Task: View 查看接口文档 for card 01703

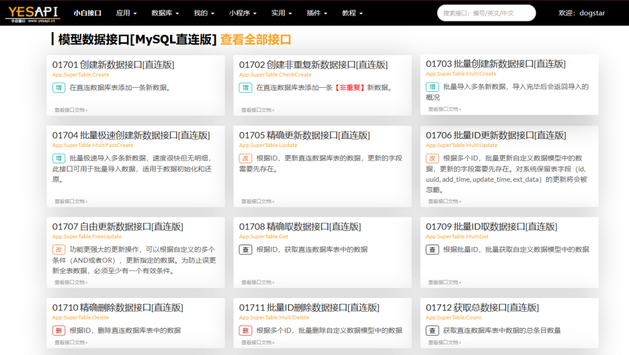Action: pyautogui.click(x=444, y=109)
